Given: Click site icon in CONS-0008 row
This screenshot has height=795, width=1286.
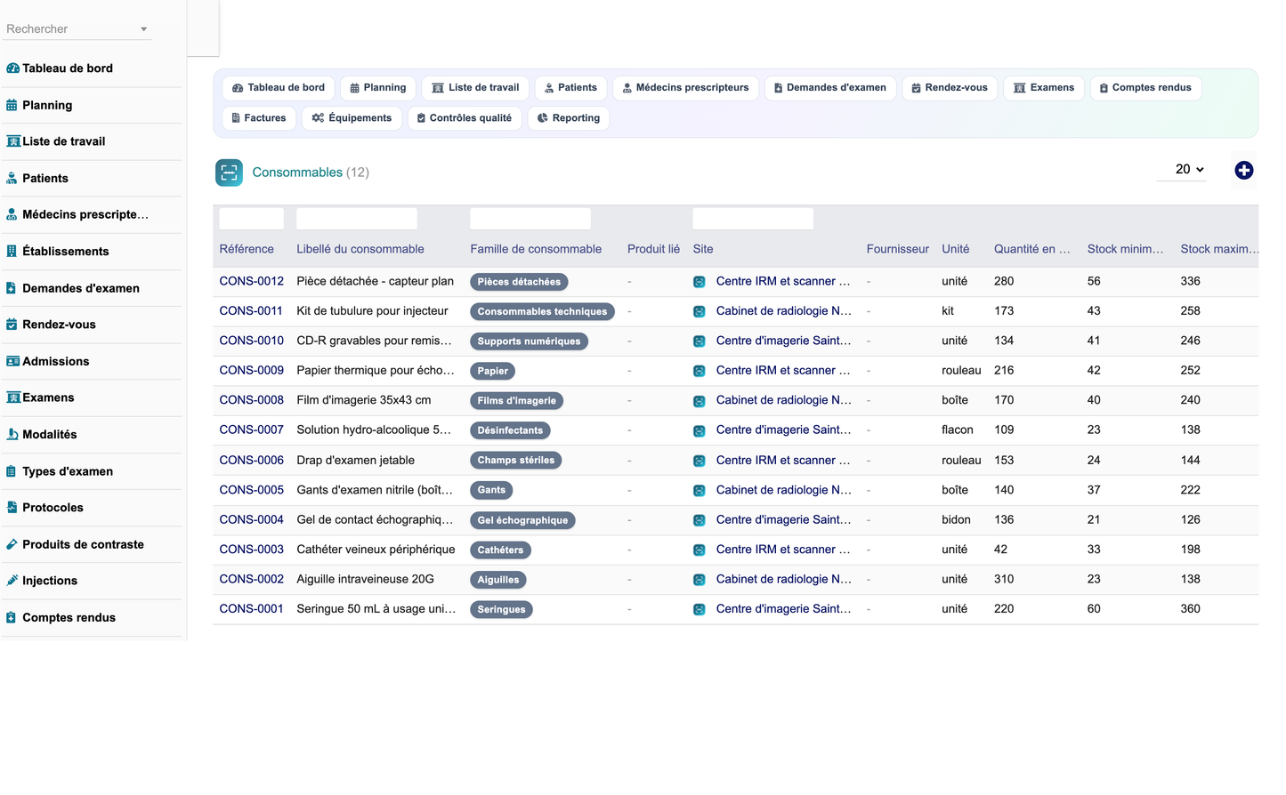Looking at the screenshot, I should 700,401.
